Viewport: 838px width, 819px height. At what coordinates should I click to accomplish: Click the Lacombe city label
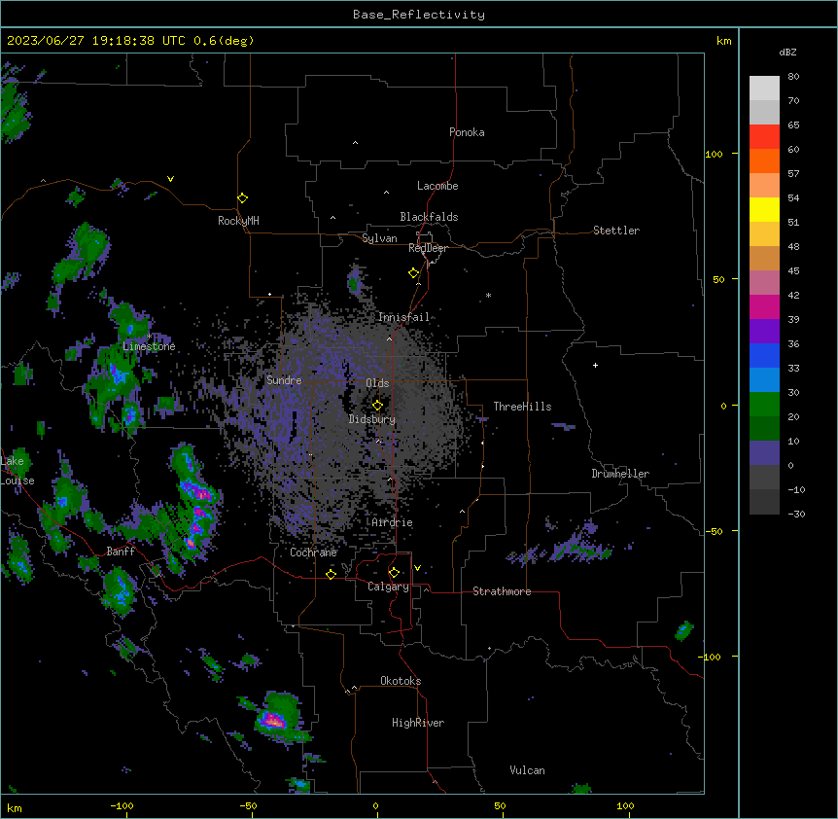[x=437, y=186]
